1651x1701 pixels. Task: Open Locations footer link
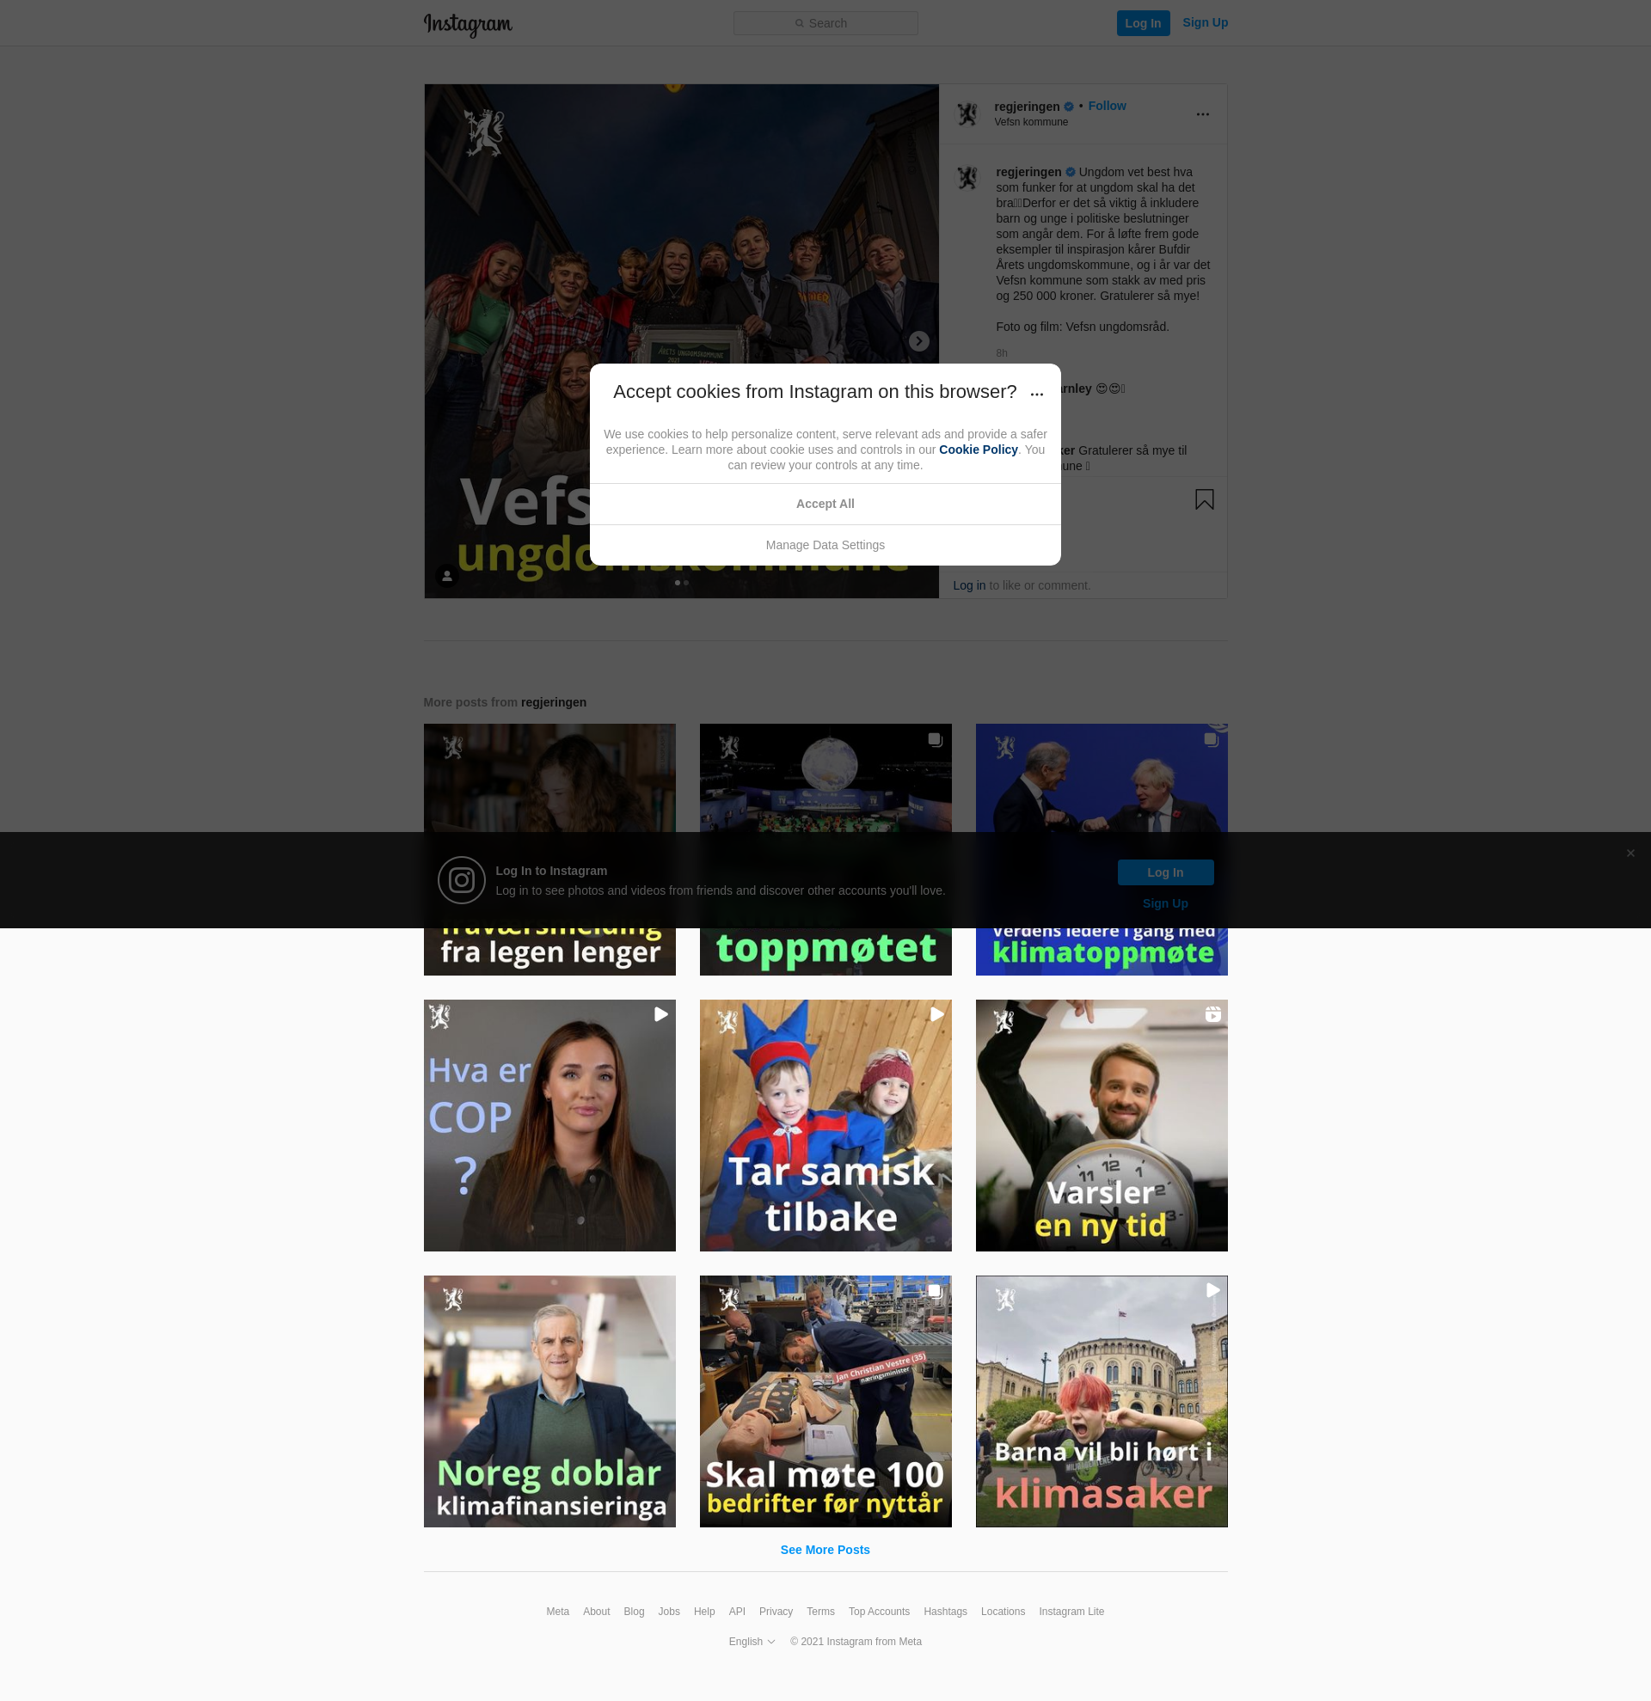(x=1003, y=1612)
